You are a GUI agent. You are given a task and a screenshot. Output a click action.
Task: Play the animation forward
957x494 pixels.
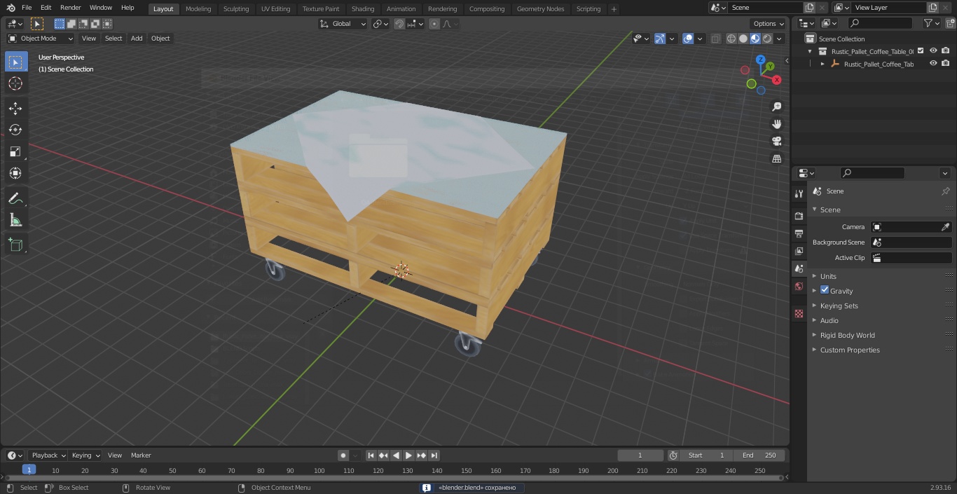pyautogui.click(x=408, y=455)
